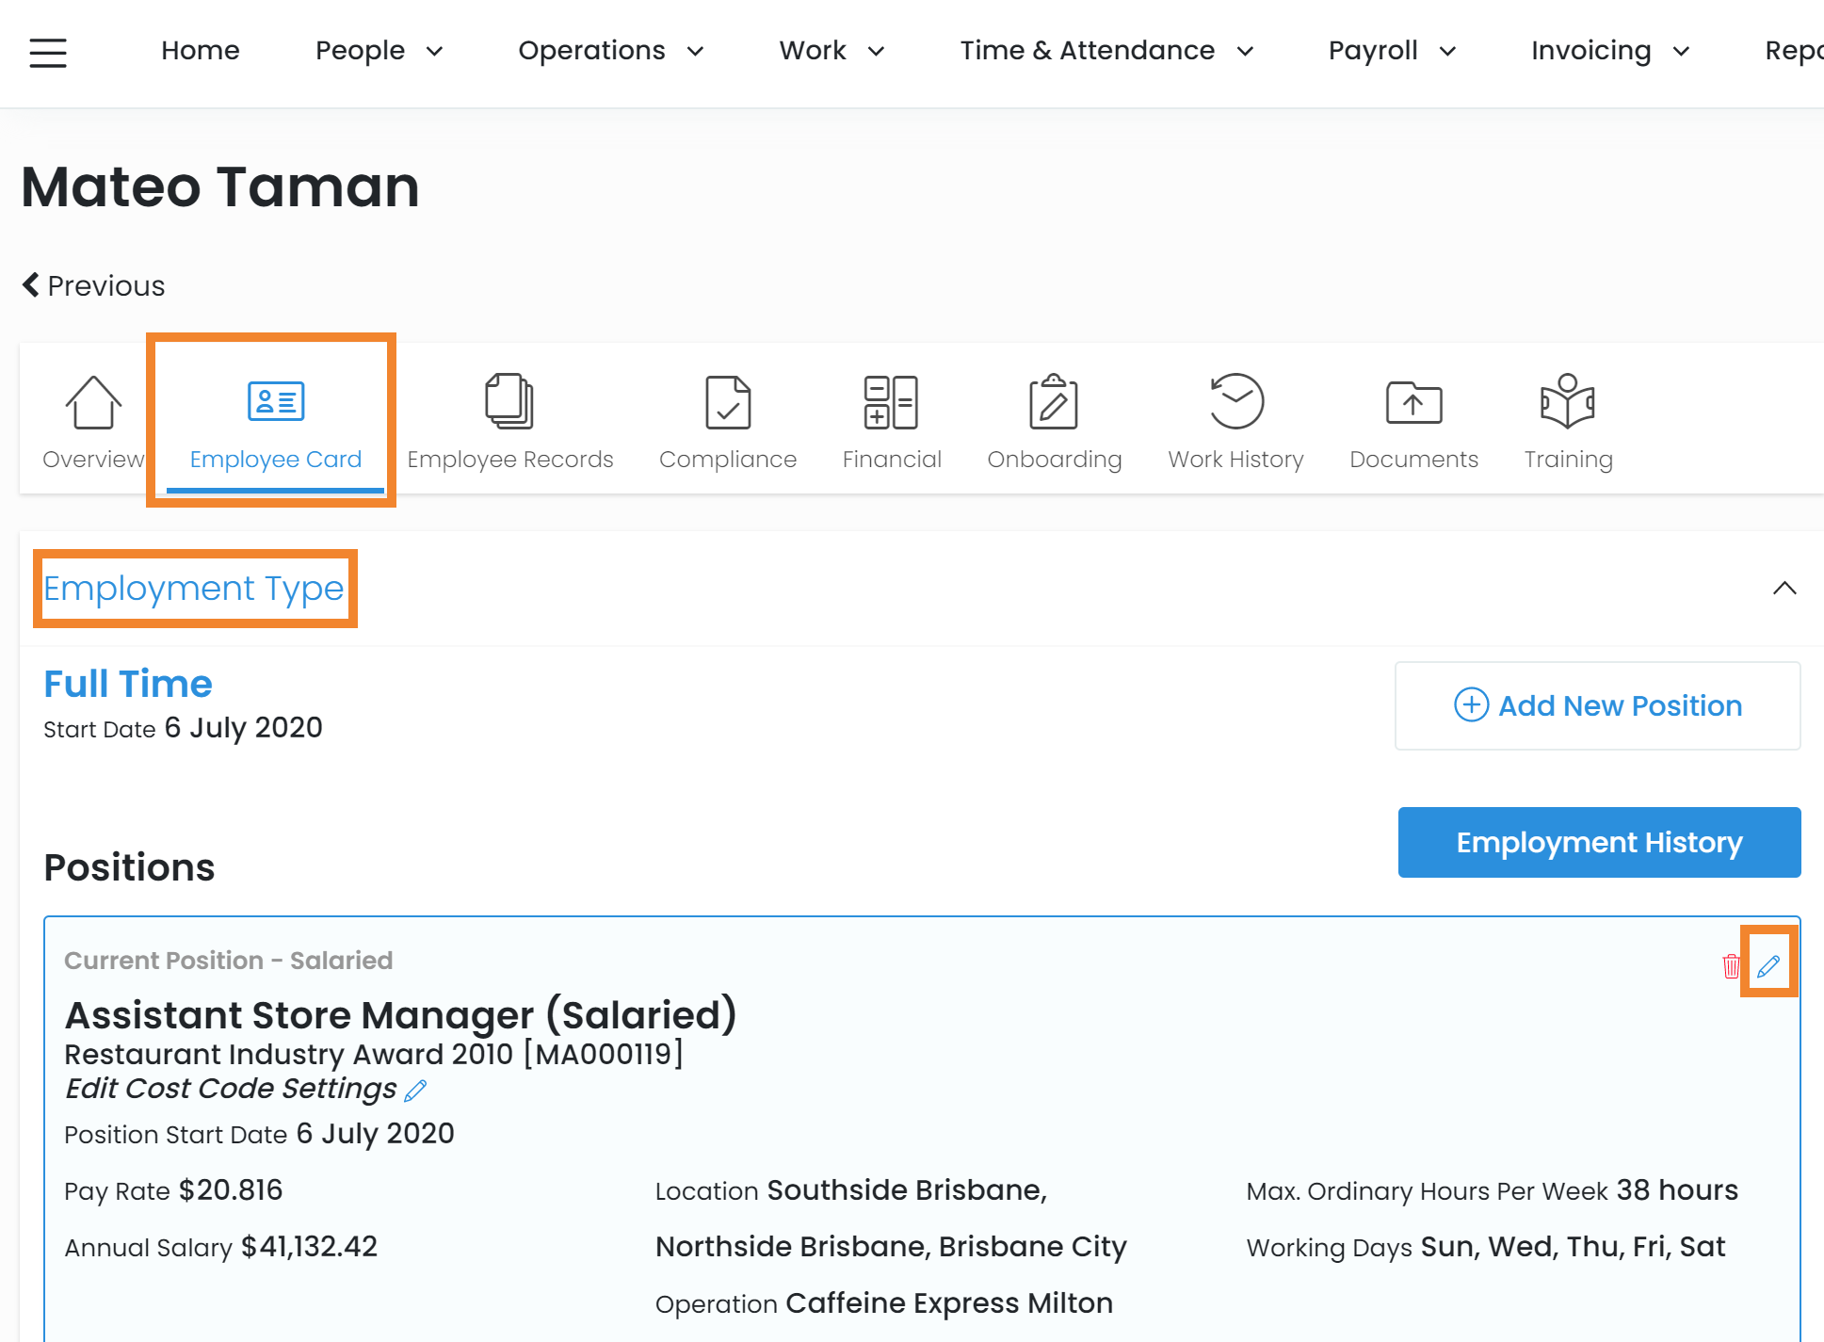The width and height of the screenshot is (1824, 1342).
Task: Expand the People dropdown menu
Action: (x=379, y=51)
